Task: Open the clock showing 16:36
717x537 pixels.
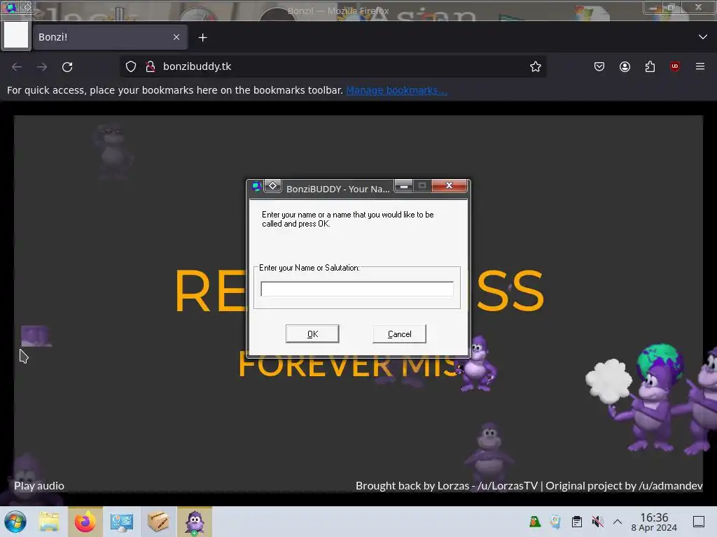Action: pyautogui.click(x=654, y=522)
